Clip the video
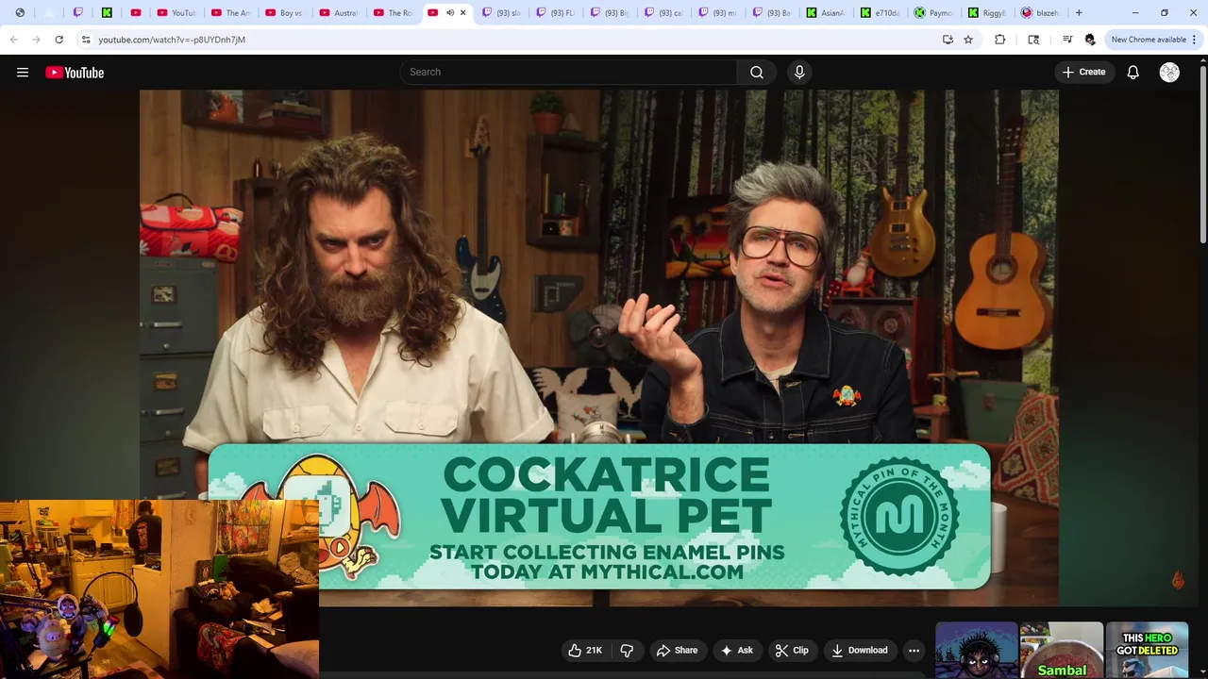The height and width of the screenshot is (679, 1208). (x=792, y=650)
